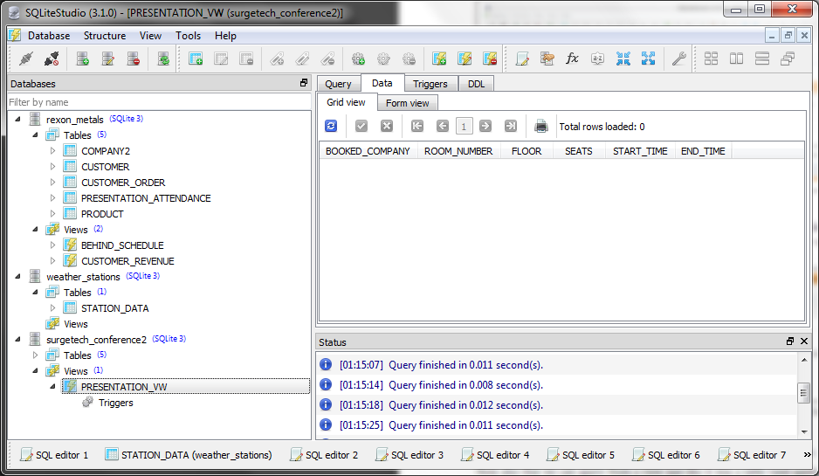This screenshot has height=476, width=819.
Task: Expand the CUSTOMER_ORDER table node
Action: [x=52, y=183]
